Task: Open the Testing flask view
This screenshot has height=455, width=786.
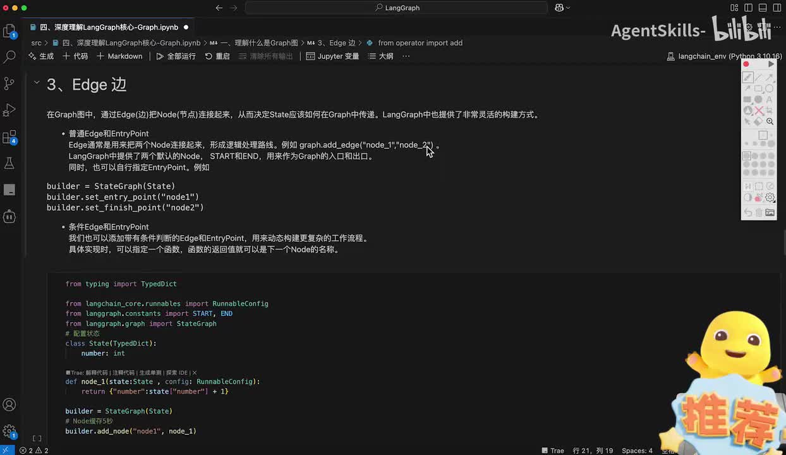Action: point(9,163)
